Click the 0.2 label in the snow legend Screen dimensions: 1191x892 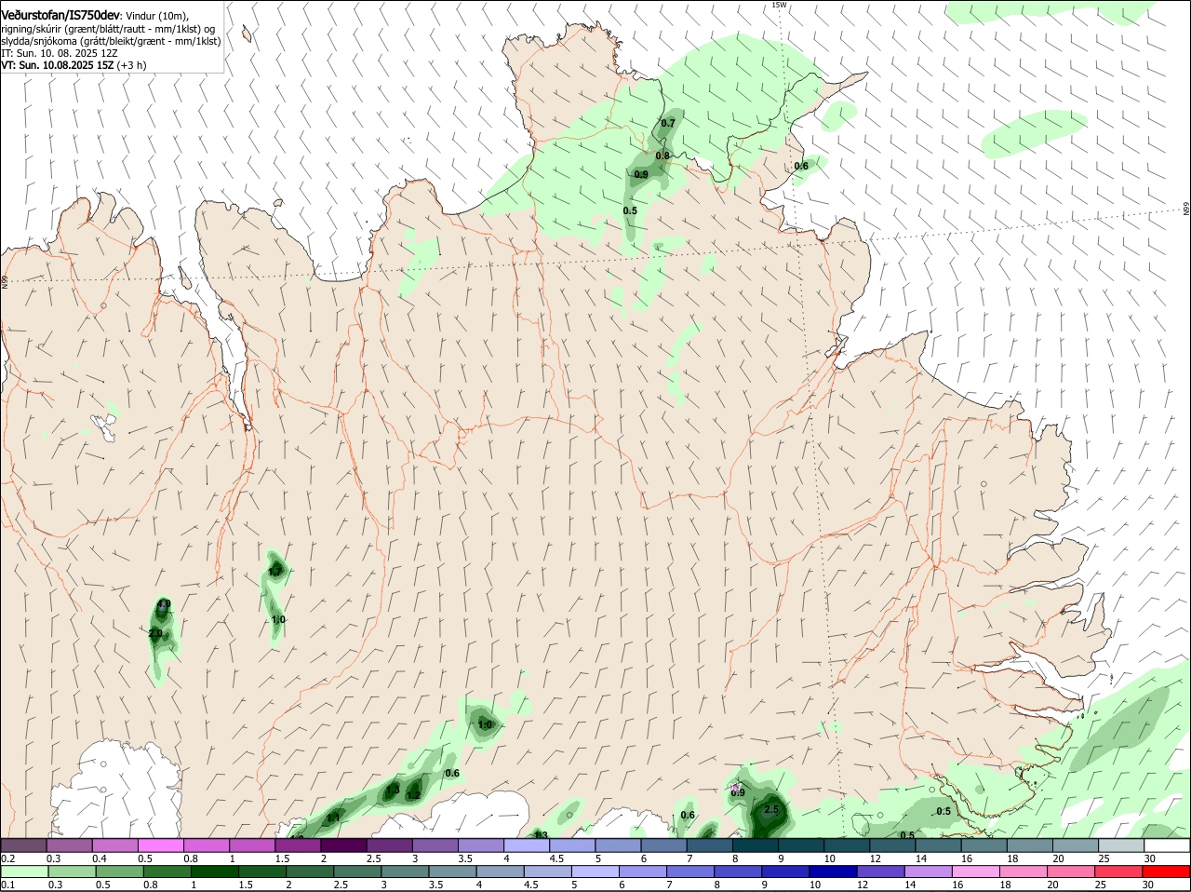(7, 858)
